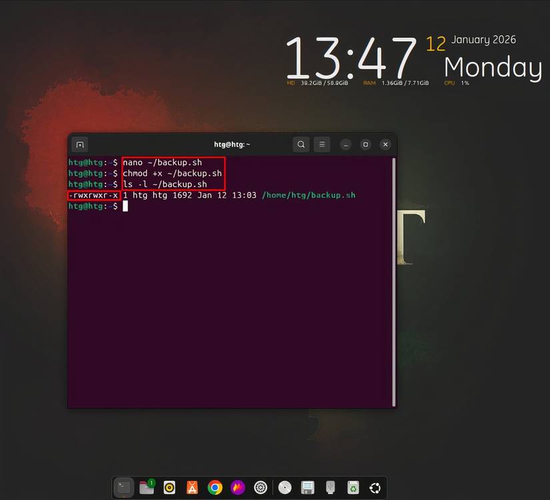
Task: Open the terminal search magnifier
Action: [x=301, y=144]
